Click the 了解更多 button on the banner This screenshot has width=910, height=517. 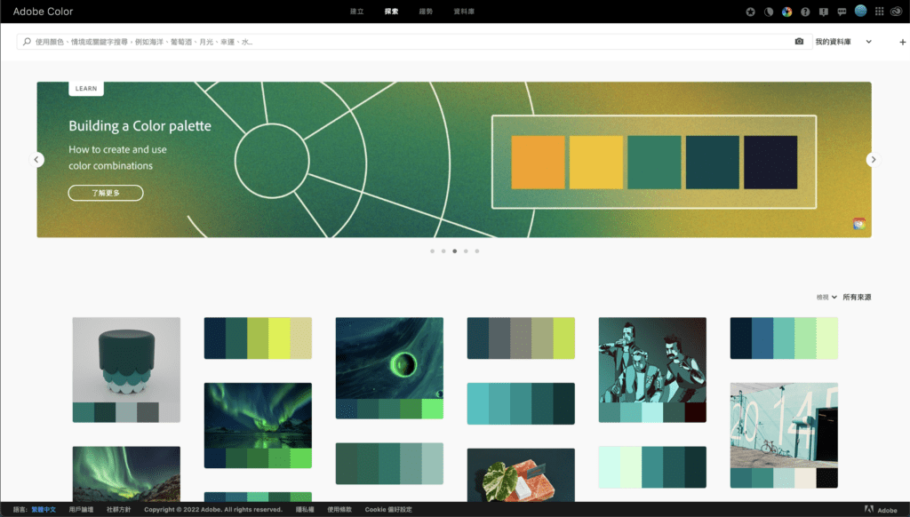click(x=105, y=192)
